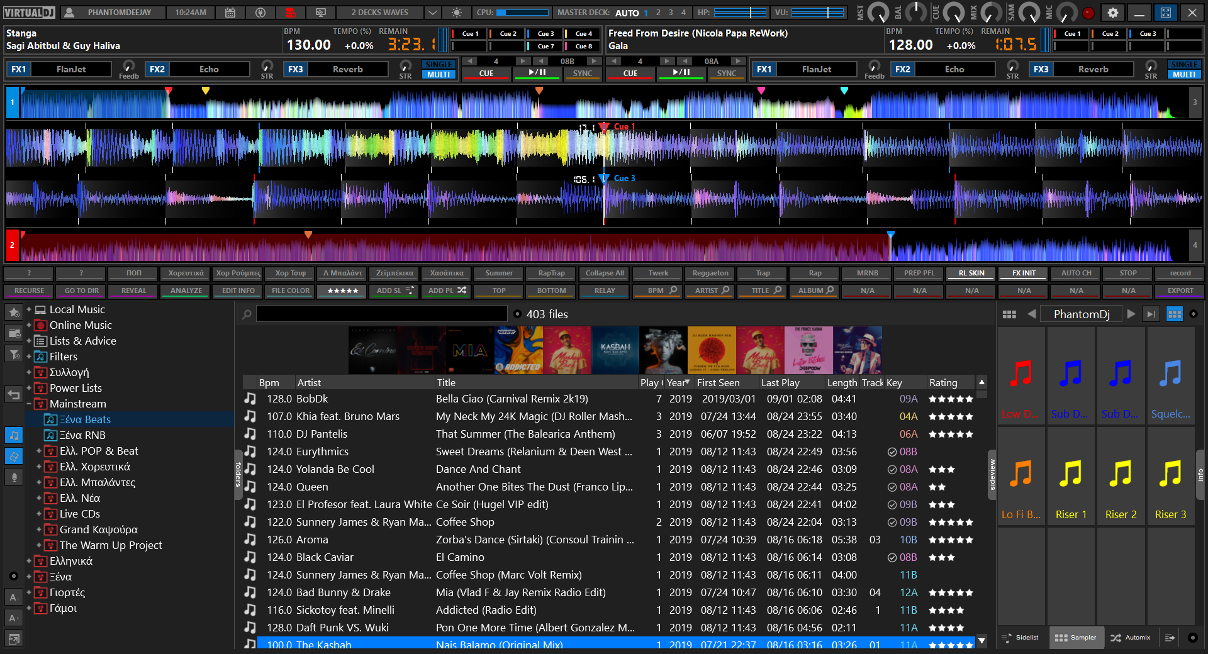
Task: Switch to the Automix tab
Action: click(1130, 637)
